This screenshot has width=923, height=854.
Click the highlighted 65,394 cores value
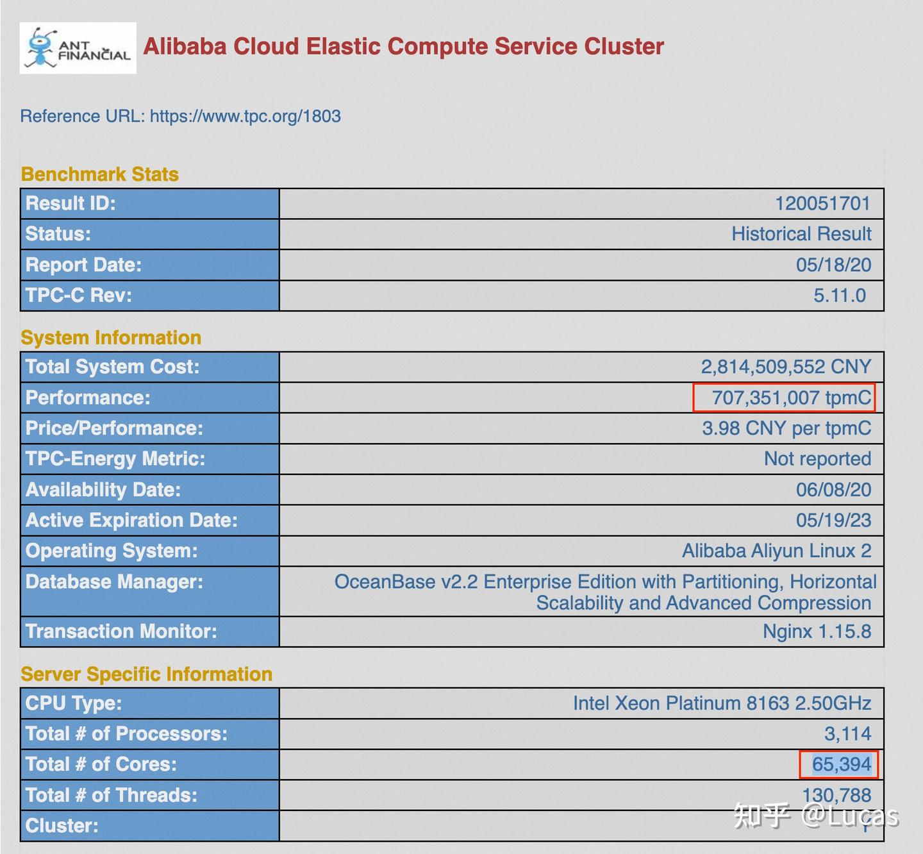tap(841, 764)
